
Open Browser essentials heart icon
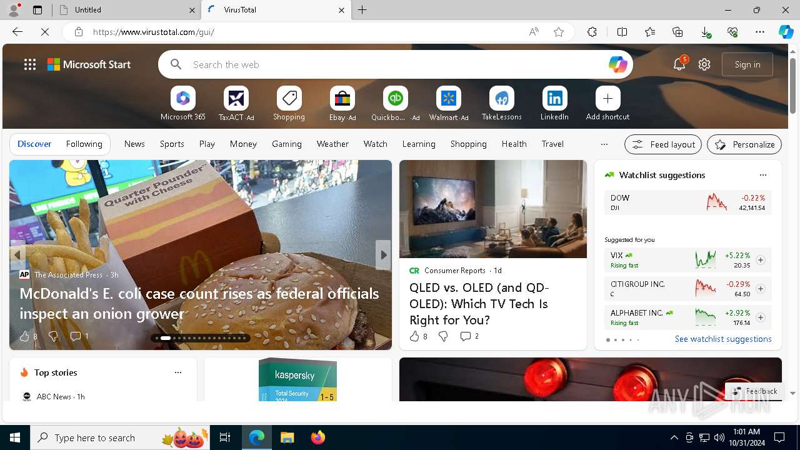pyautogui.click(x=732, y=32)
